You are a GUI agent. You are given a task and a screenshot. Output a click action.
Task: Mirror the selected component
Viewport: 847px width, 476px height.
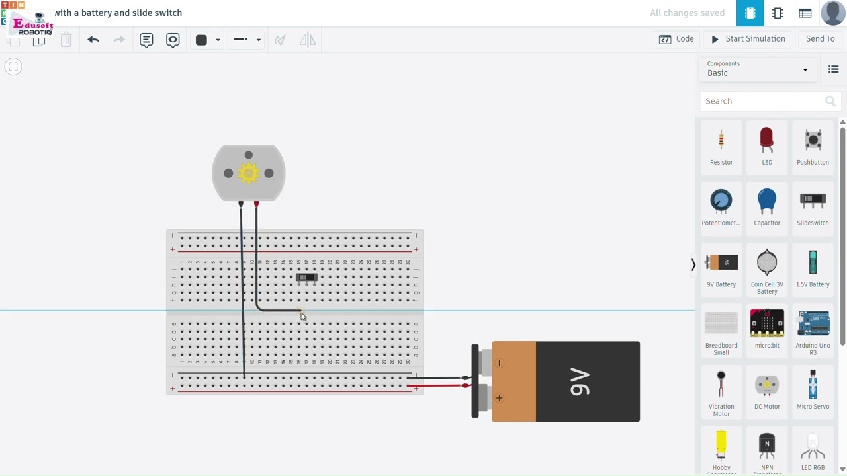click(307, 40)
